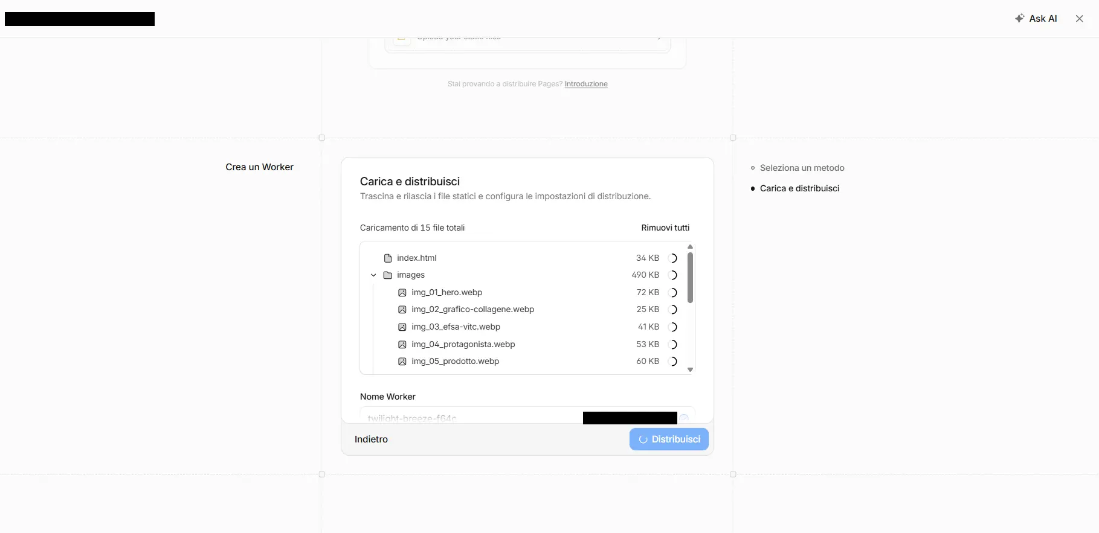Open the Introduzione link
Viewport: 1099px width, 533px height.
tap(586, 84)
